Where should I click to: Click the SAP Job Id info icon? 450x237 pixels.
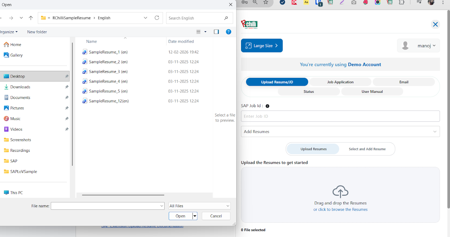coord(267,106)
